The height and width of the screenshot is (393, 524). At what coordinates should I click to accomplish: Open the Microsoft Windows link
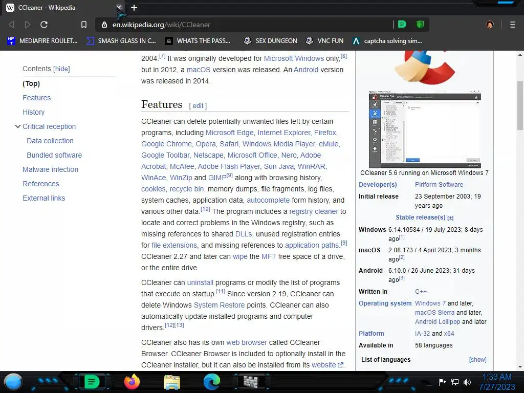[x=294, y=58]
